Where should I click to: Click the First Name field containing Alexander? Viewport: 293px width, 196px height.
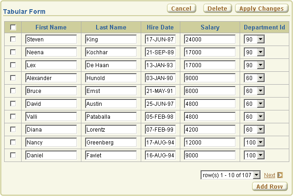pos(51,78)
